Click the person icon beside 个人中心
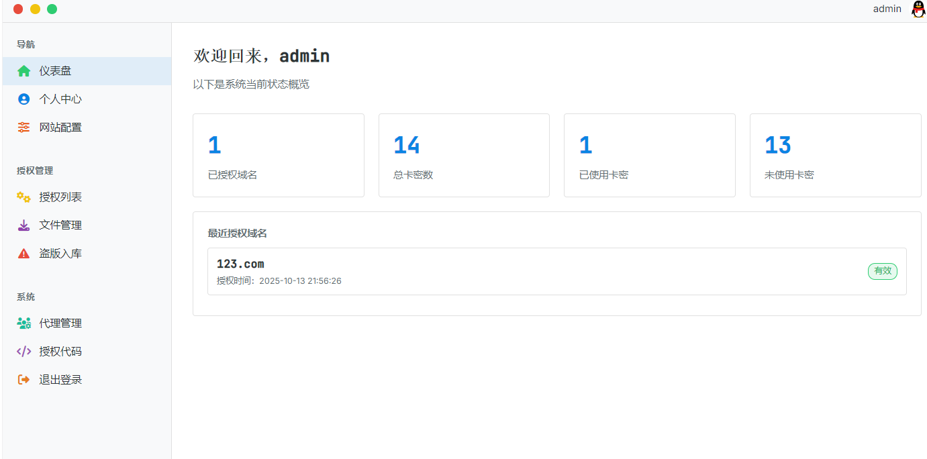This screenshot has width=927, height=459. coord(24,99)
